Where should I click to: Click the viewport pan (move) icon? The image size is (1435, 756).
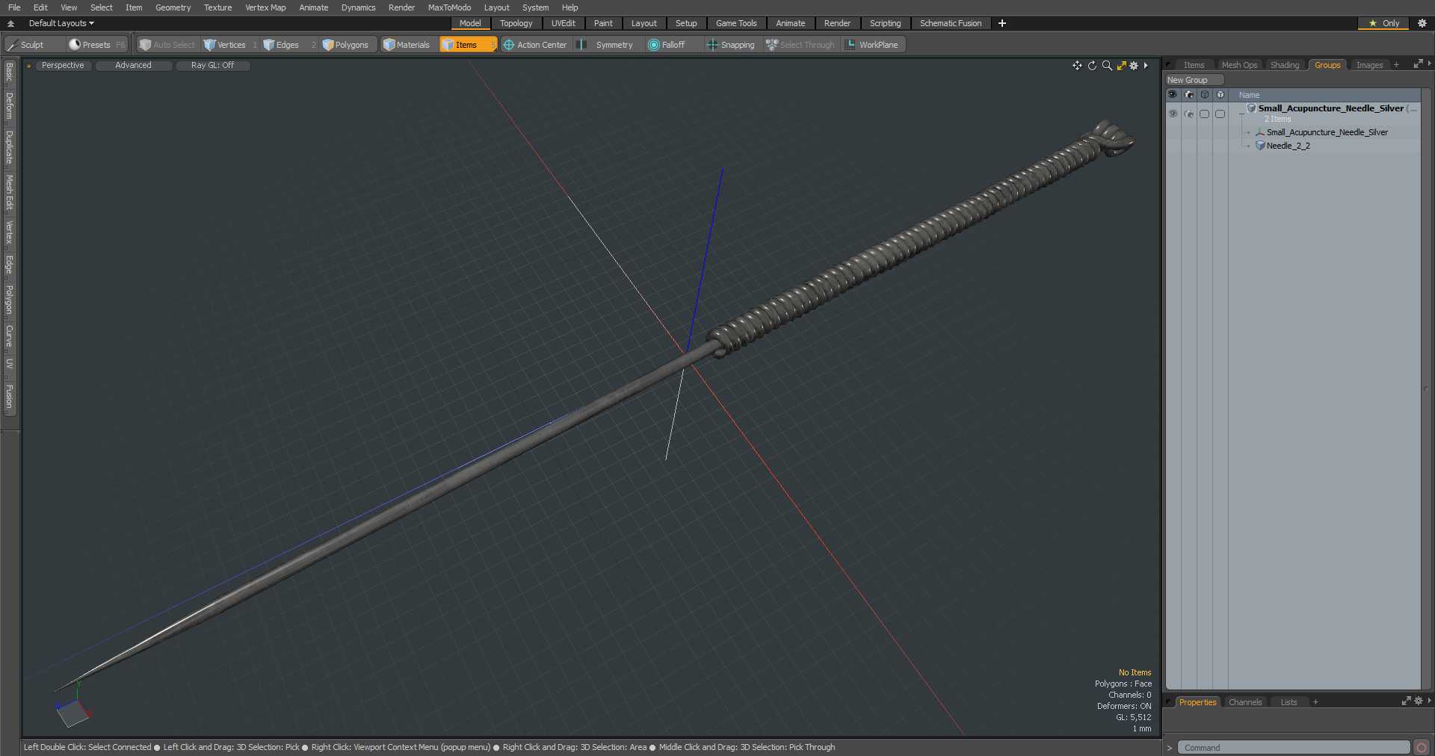coord(1077,66)
